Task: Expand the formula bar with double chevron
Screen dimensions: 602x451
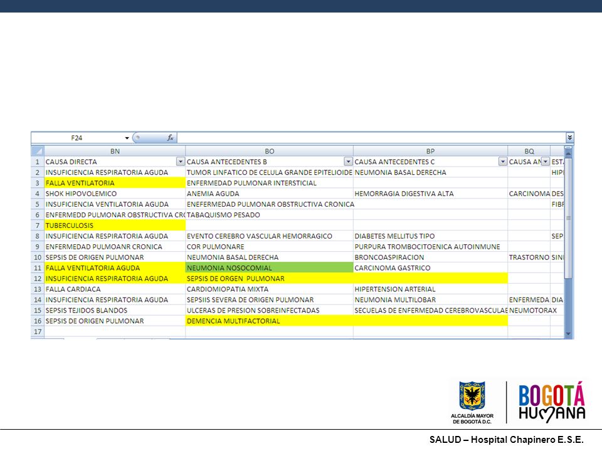Action: 569,137
